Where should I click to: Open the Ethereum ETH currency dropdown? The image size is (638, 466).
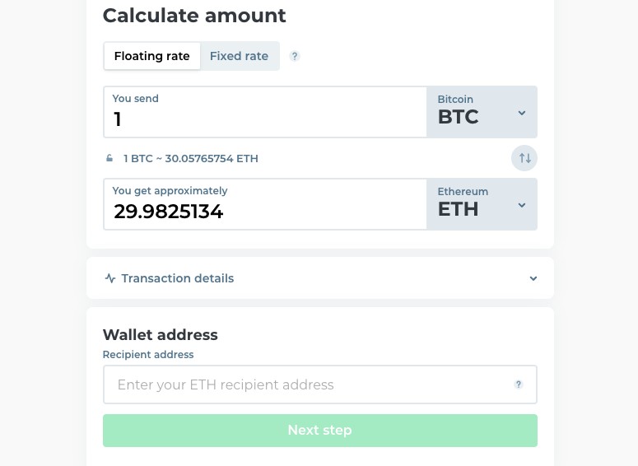482,204
